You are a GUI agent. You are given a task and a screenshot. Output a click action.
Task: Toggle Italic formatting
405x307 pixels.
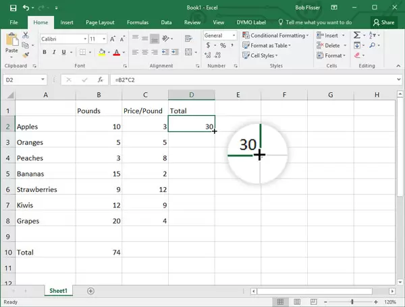click(55, 53)
